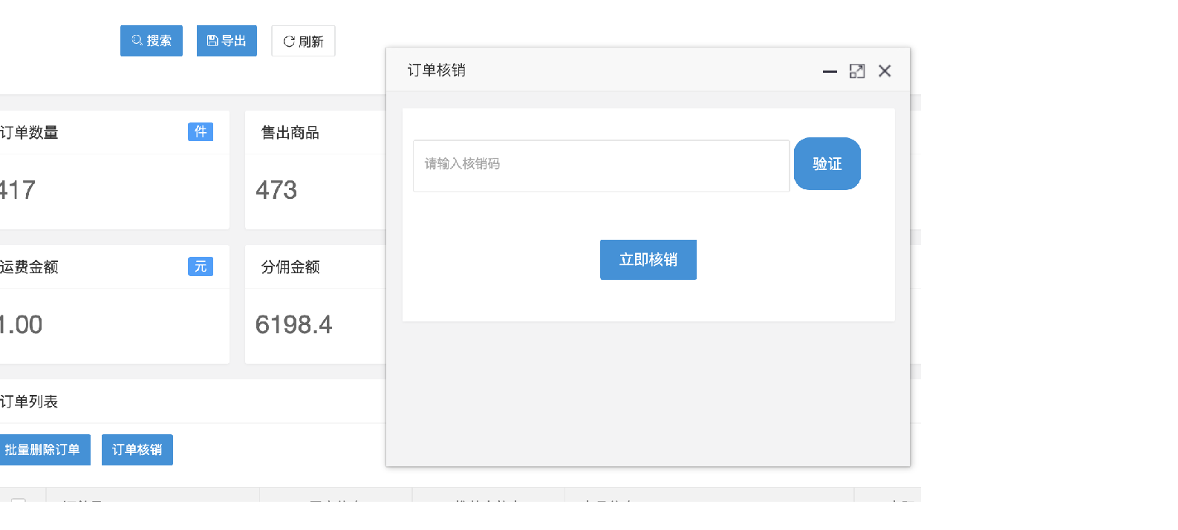The height and width of the screenshot is (530, 1178).
Task: Focus the 请输入核销码 input field
Action: pos(601,166)
